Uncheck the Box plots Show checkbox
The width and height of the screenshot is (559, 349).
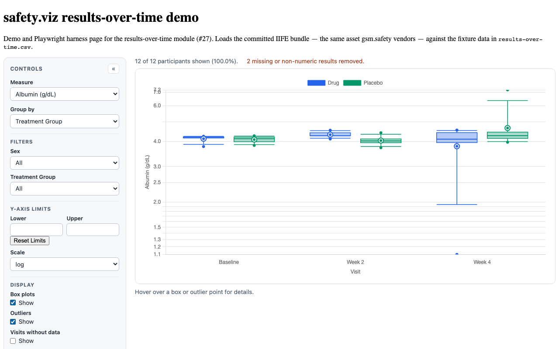[13, 303]
